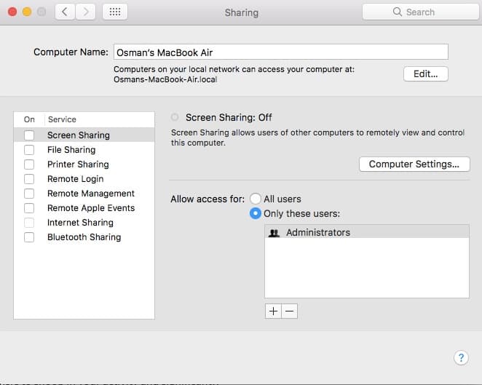Viewport: 482px width, 385px height.
Task: Select the Bluetooth Sharing service row
Action: (84, 237)
